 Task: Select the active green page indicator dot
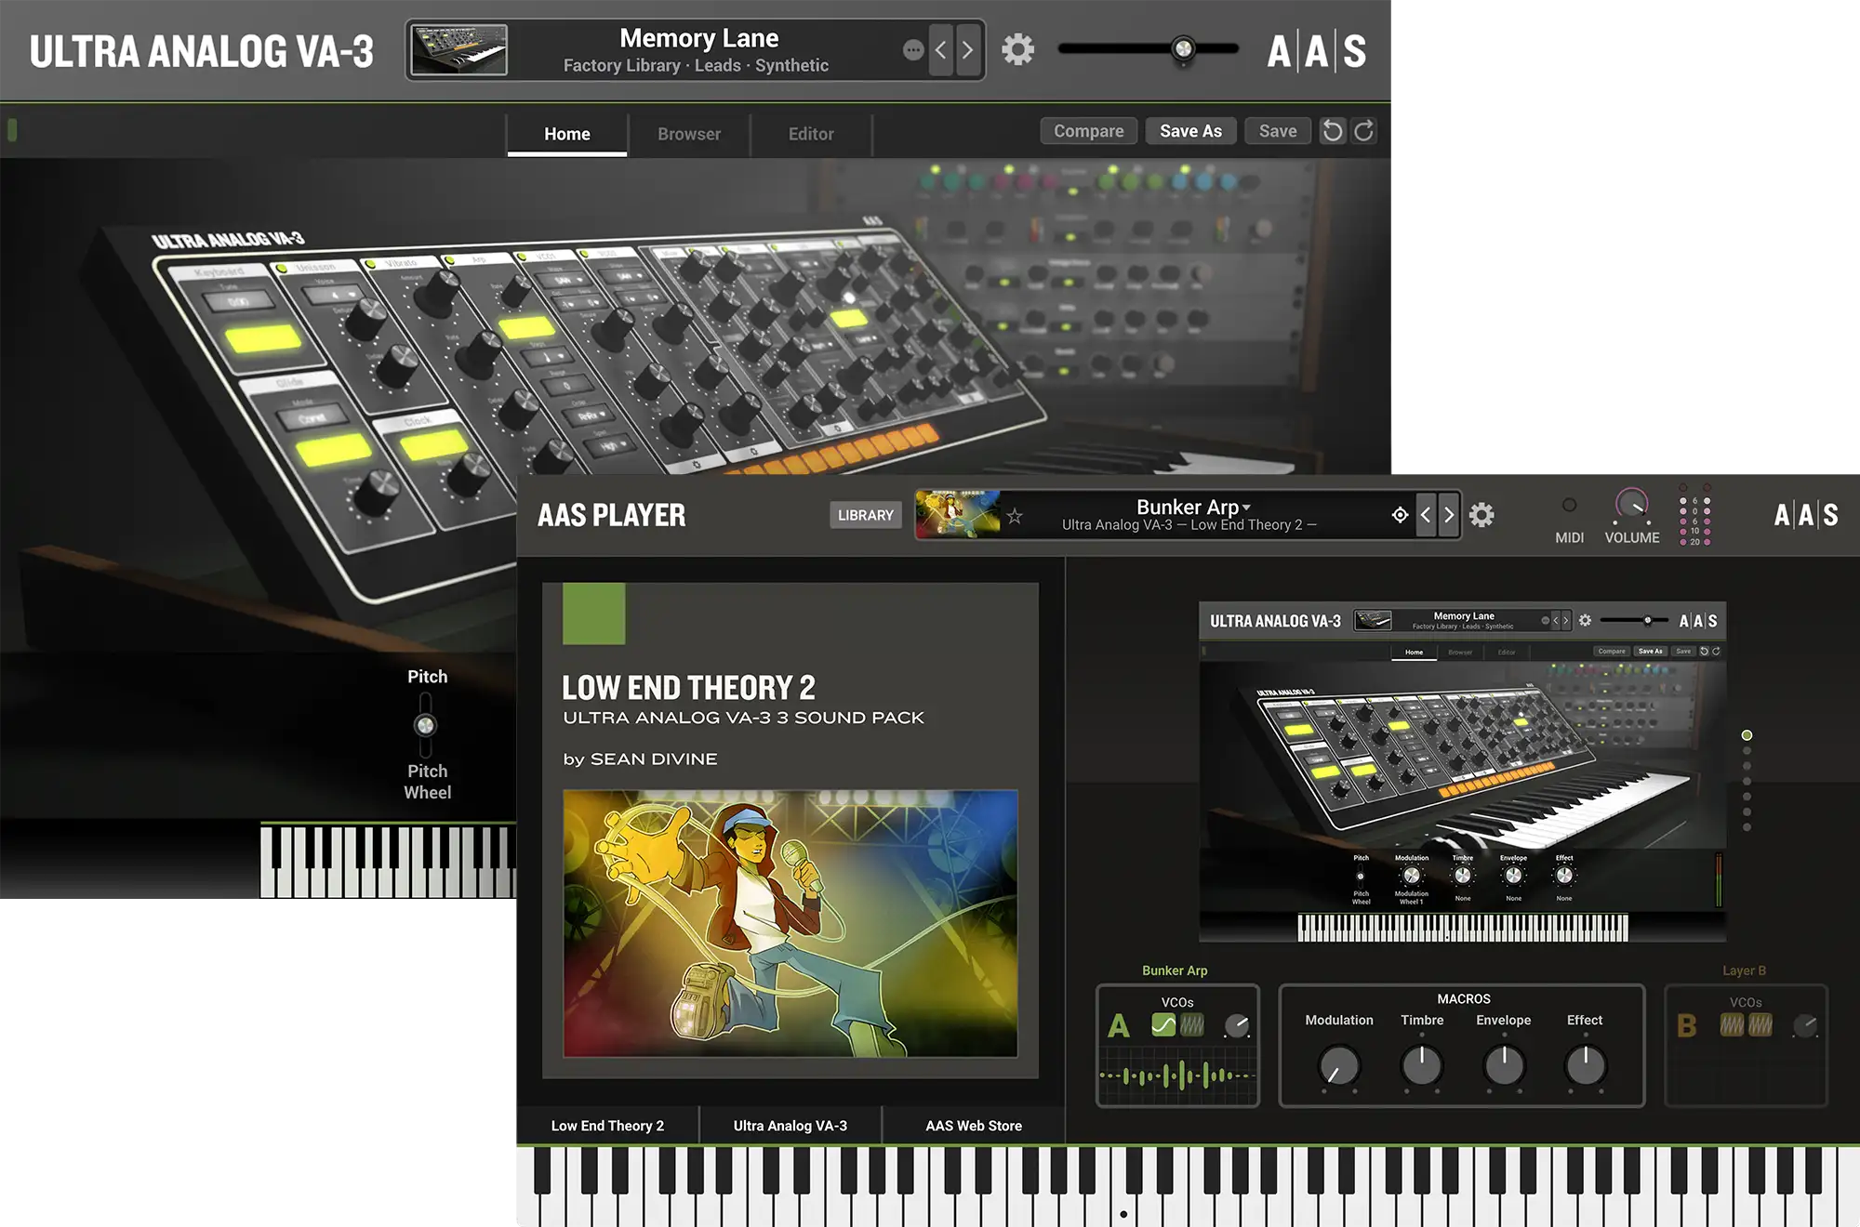(x=1747, y=735)
